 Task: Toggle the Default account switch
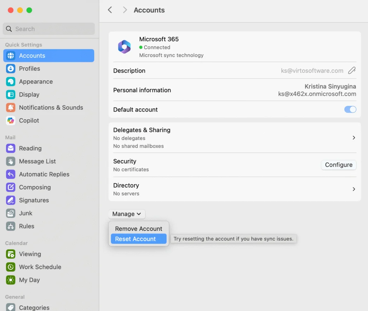350,109
